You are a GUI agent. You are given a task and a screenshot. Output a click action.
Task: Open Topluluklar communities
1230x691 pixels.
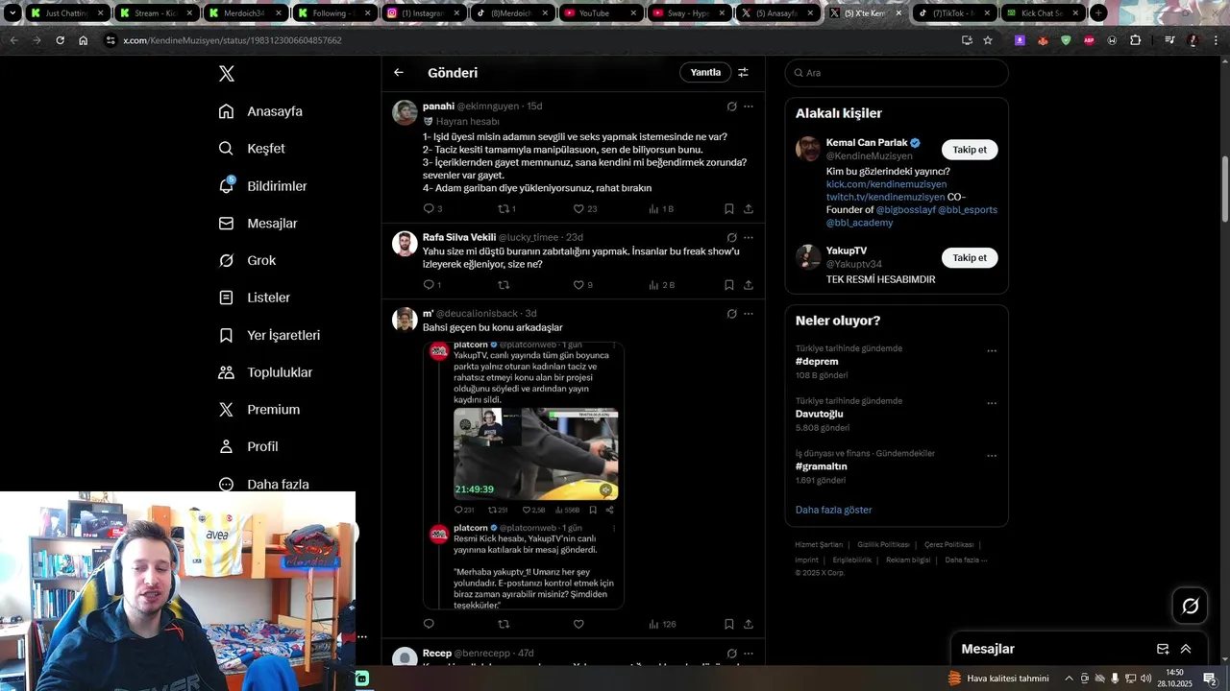point(265,372)
